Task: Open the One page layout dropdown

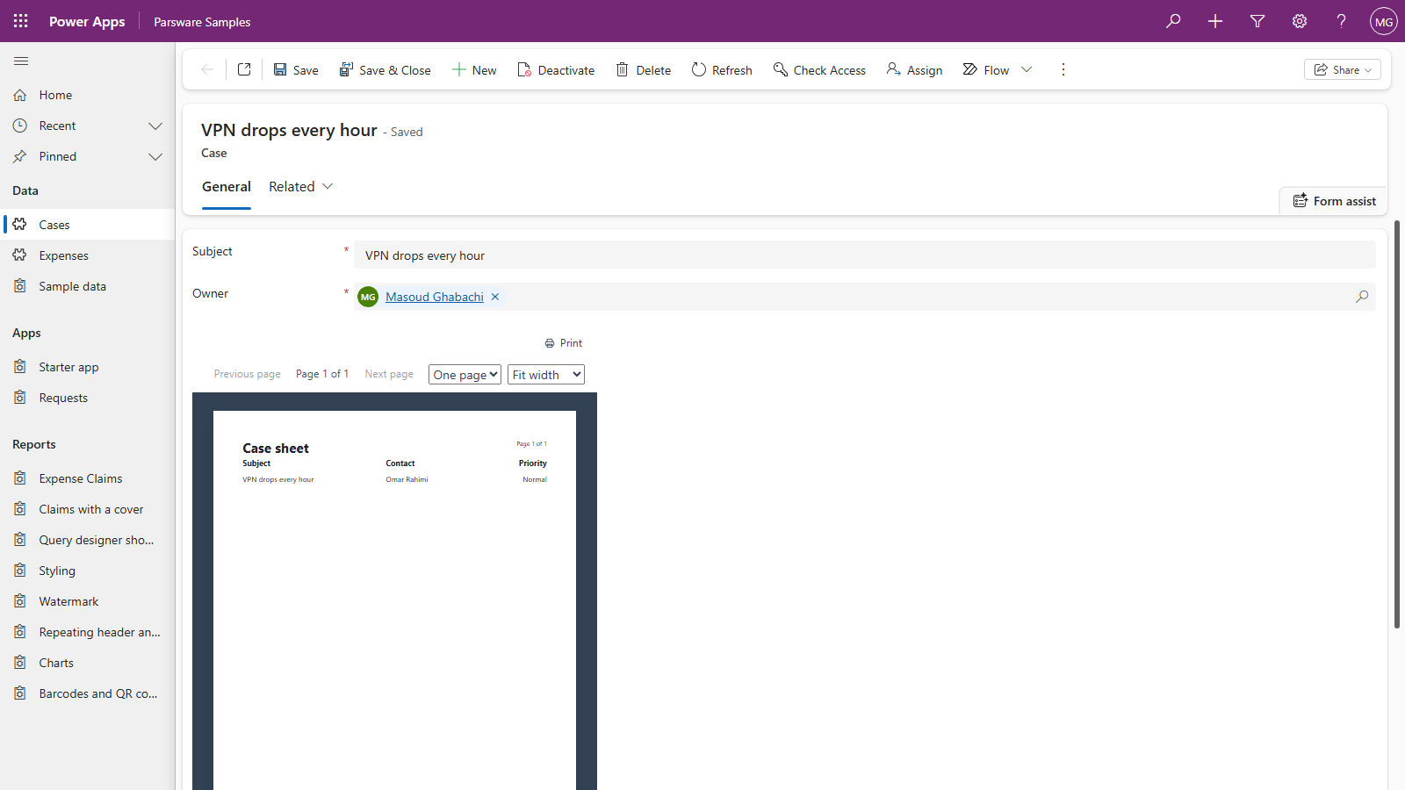Action: click(x=465, y=375)
